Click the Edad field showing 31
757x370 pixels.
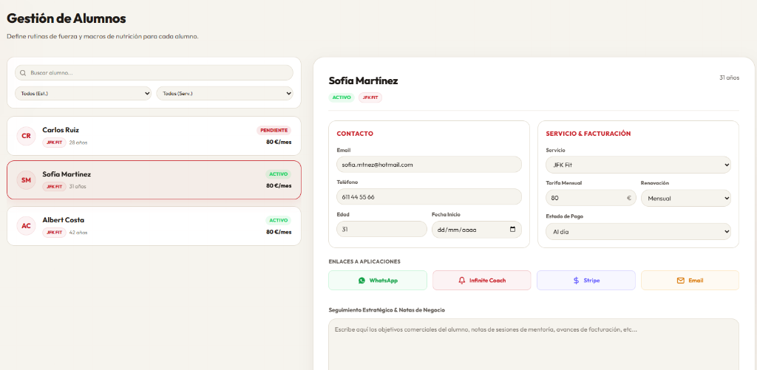381,230
